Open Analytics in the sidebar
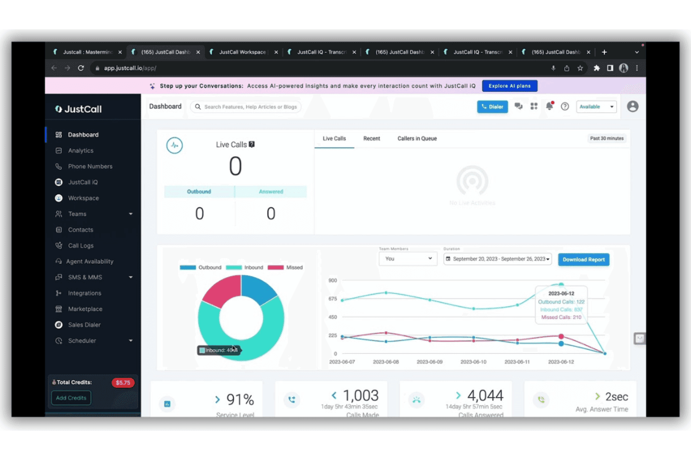Image resolution: width=691 pixels, height=460 pixels. coord(81,151)
